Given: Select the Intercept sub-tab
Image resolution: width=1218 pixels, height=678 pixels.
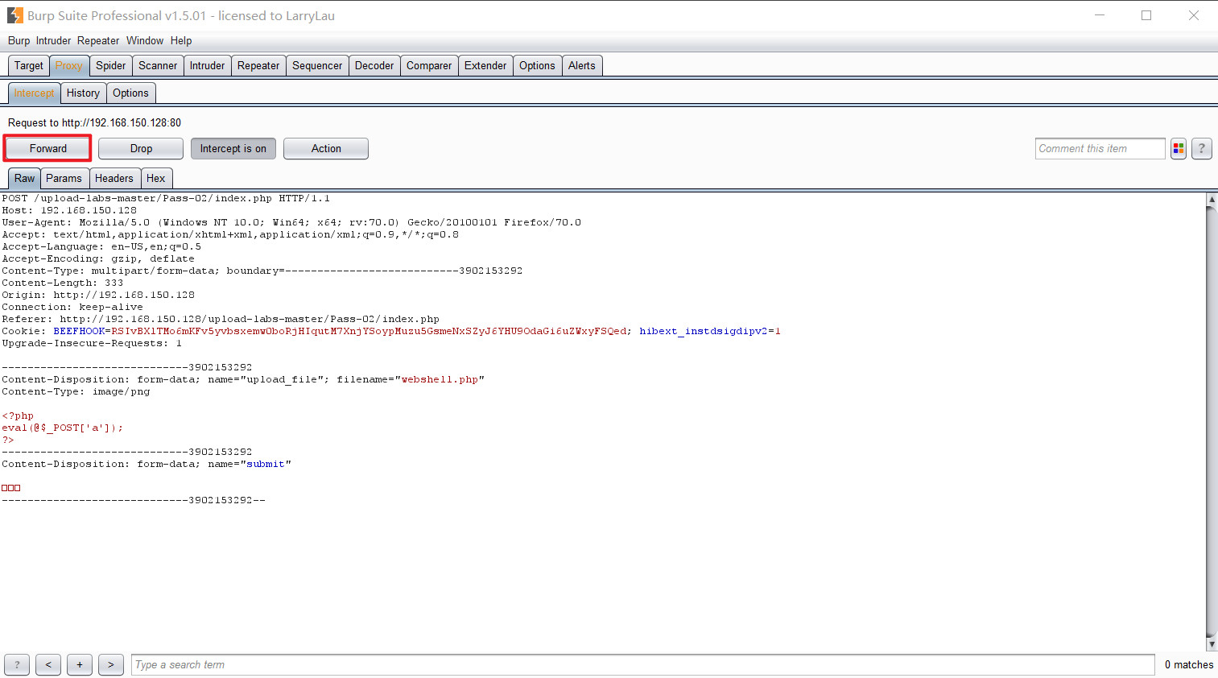Looking at the screenshot, I should click(34, 93).
